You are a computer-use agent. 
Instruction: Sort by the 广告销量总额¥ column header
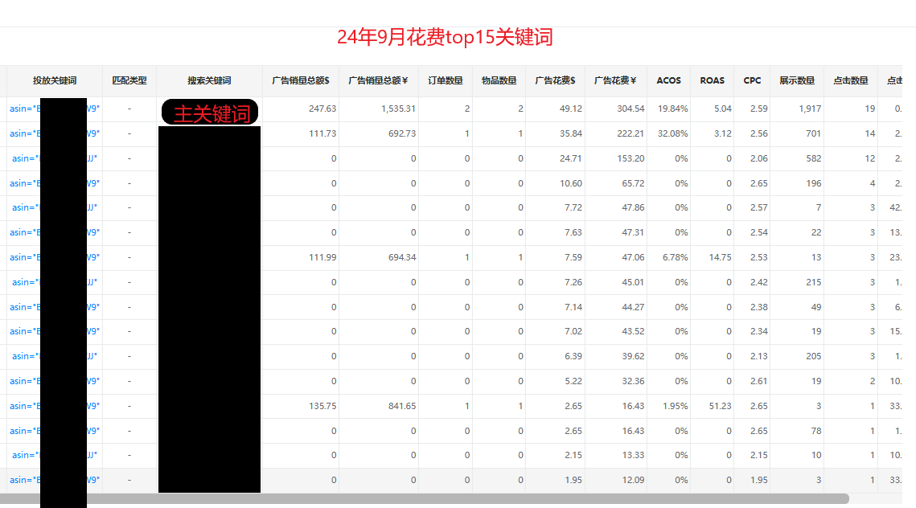[x=378, y=80]
